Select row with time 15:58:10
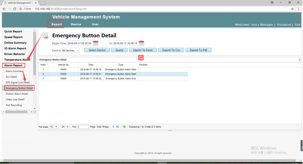Viewport: 303px width, 164px height. 113,69
